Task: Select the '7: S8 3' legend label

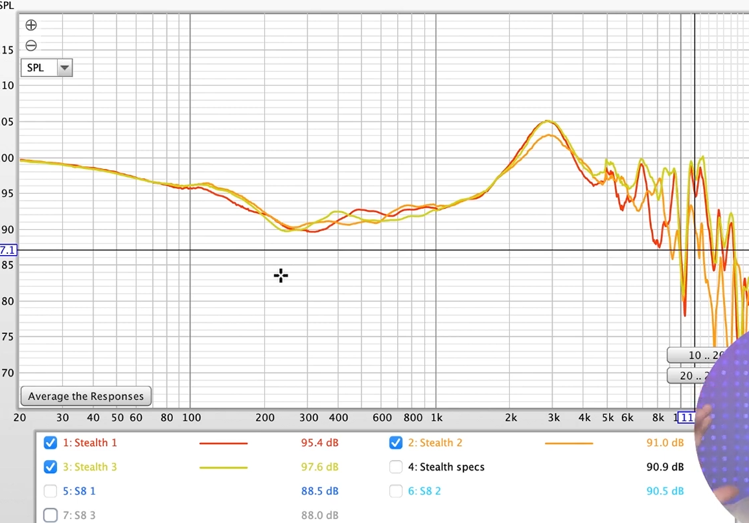Action: tap(79, 515)
